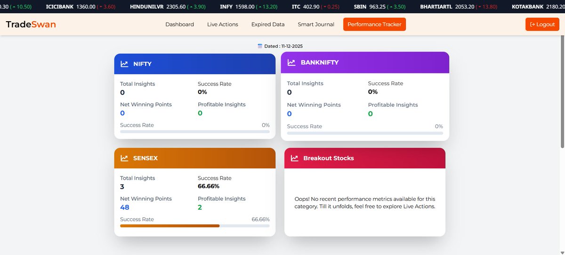565x255 pixels.
Task: Click the Breakout Stocks chart icon
Action: point(294,158)
